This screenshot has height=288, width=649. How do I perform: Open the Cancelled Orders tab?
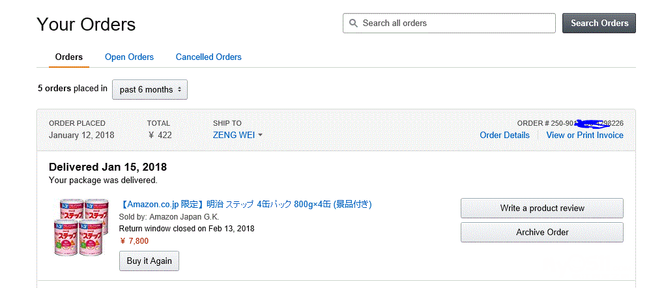(209, 57)
